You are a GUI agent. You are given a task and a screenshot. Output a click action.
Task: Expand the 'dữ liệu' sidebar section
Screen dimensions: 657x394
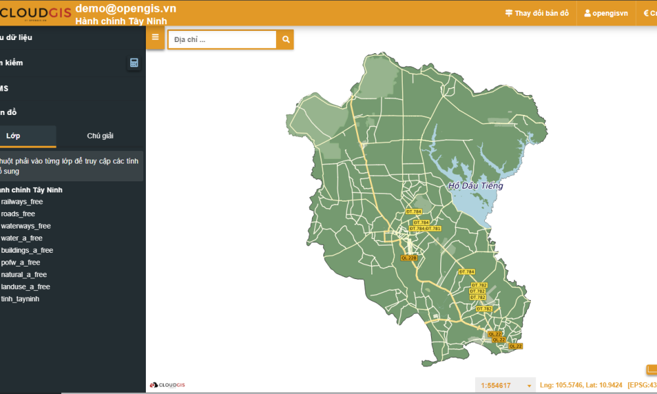point(18,37)
